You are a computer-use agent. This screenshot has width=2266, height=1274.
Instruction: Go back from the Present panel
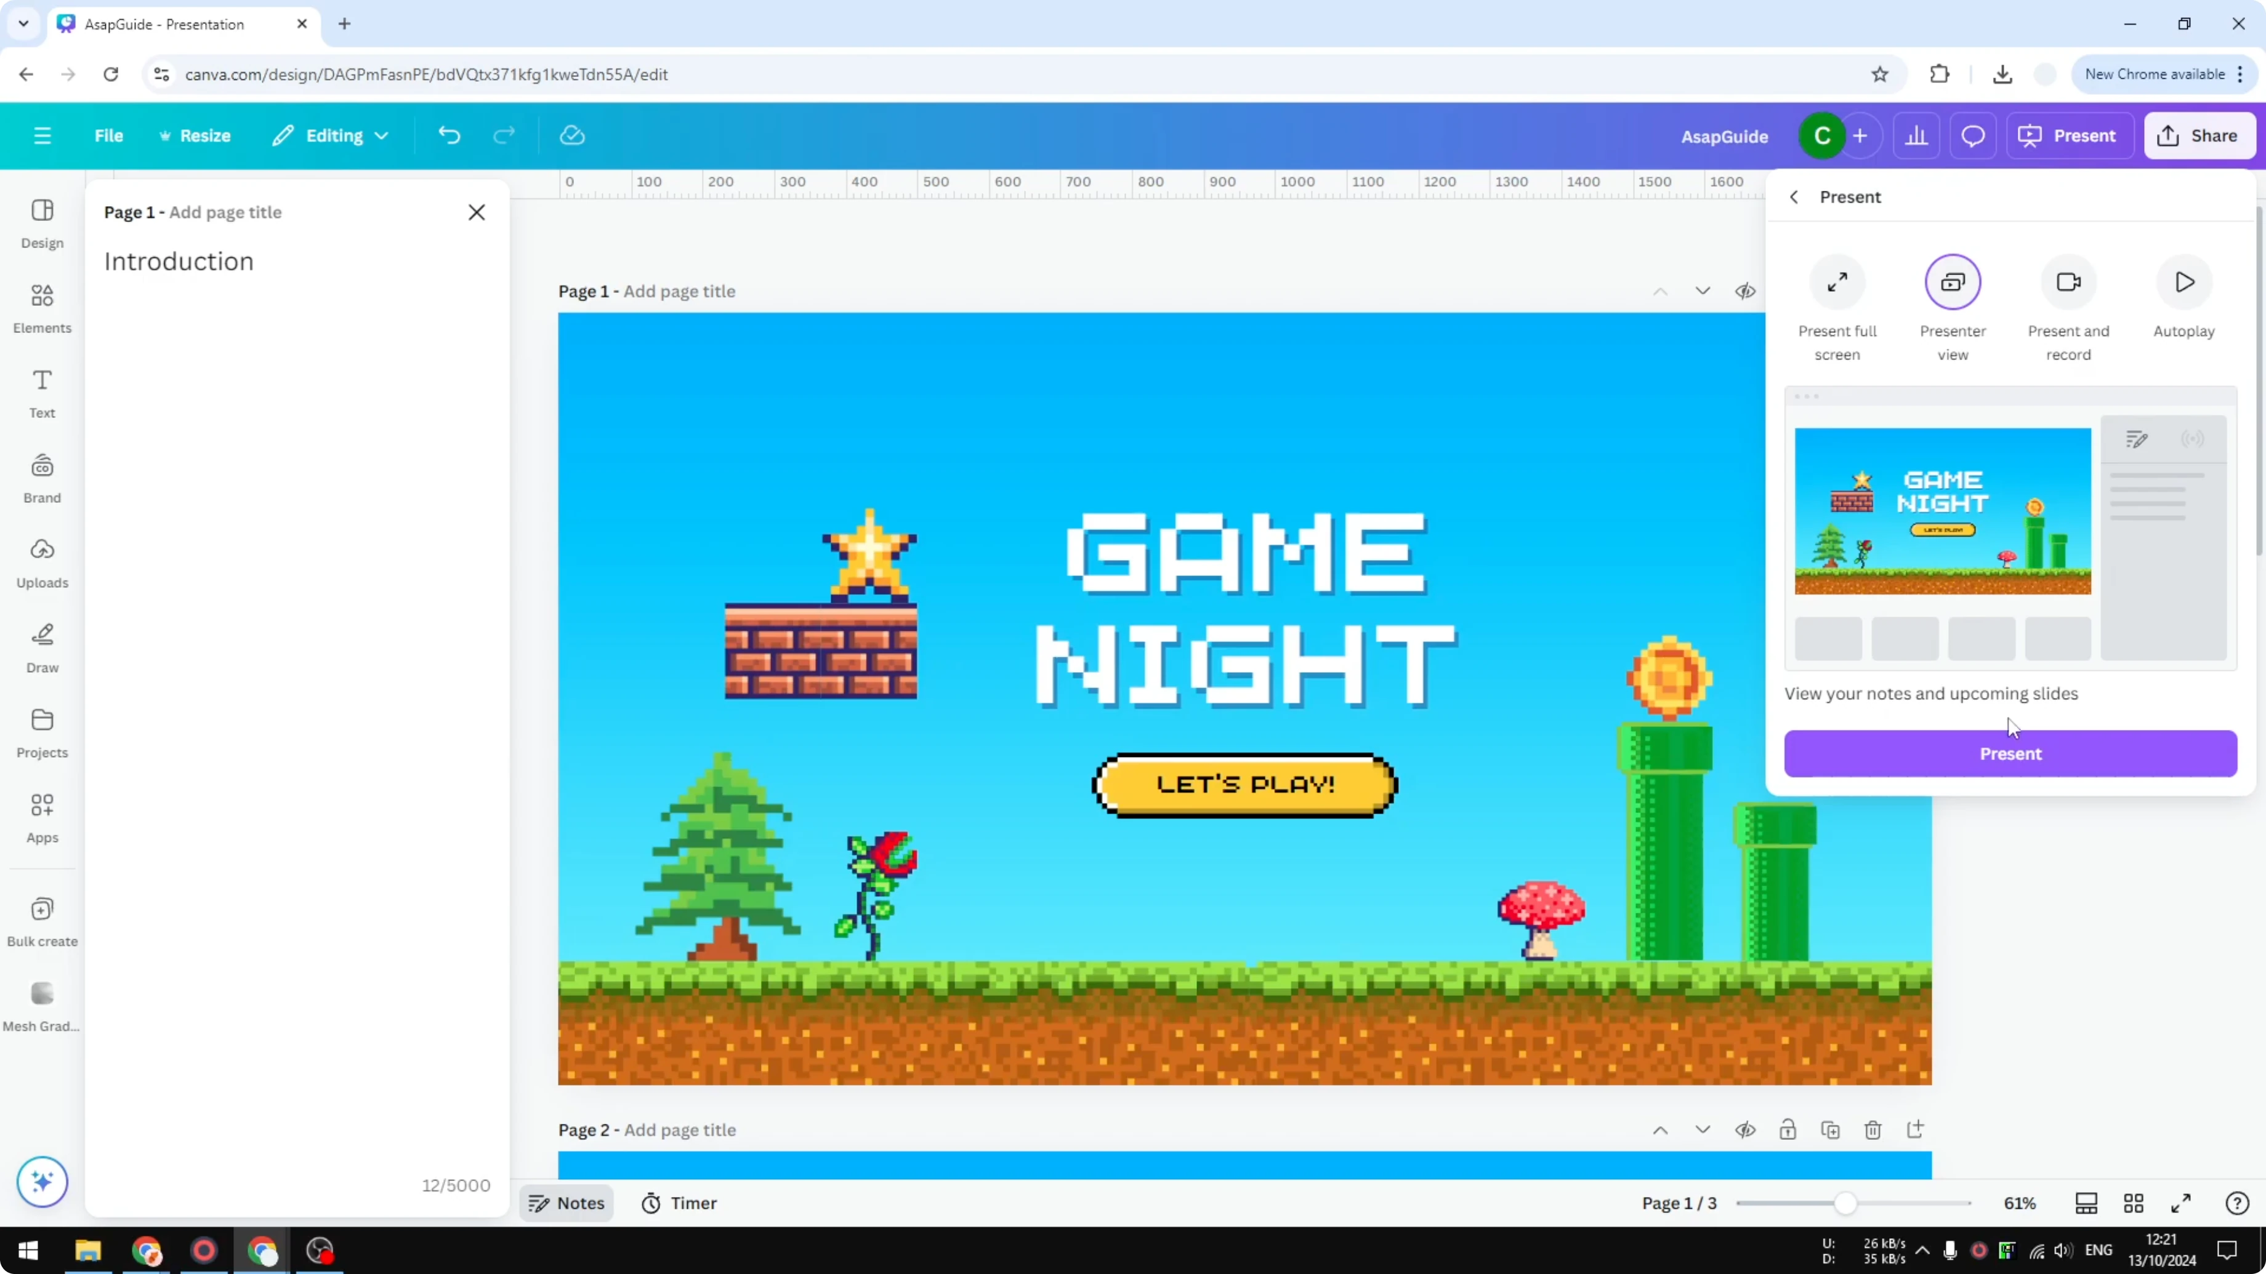pos(1794,197)
